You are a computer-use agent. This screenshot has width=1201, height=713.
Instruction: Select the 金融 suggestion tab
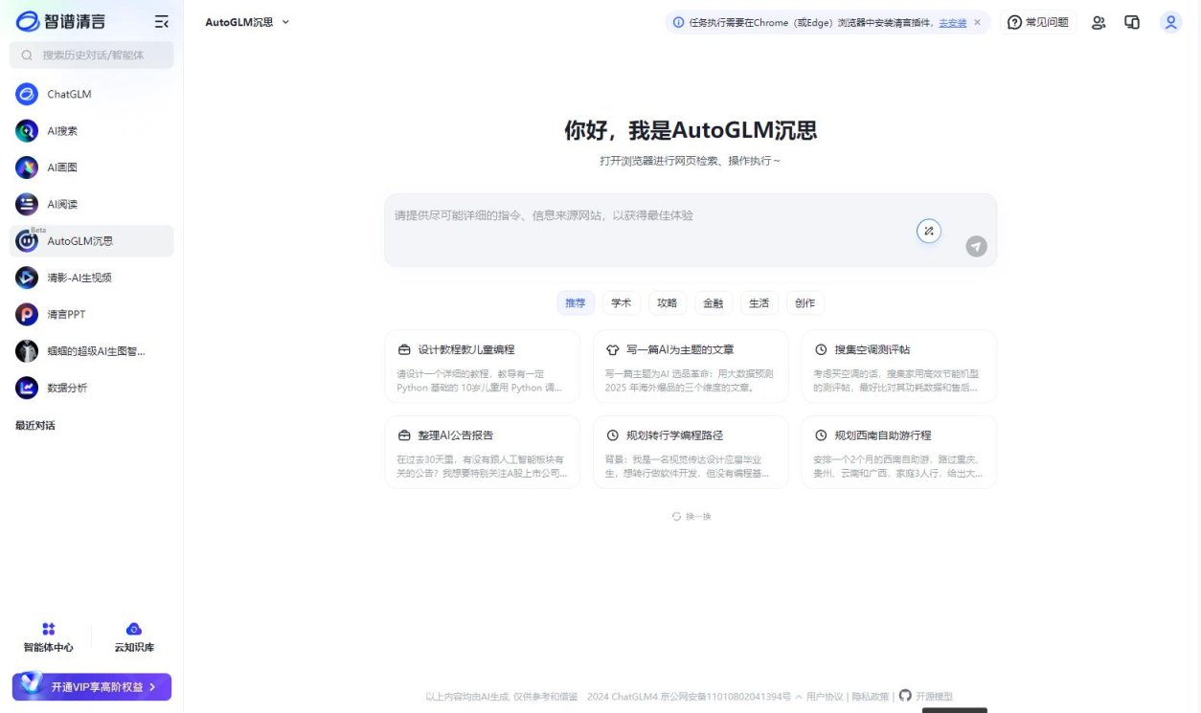pos(713,302)
